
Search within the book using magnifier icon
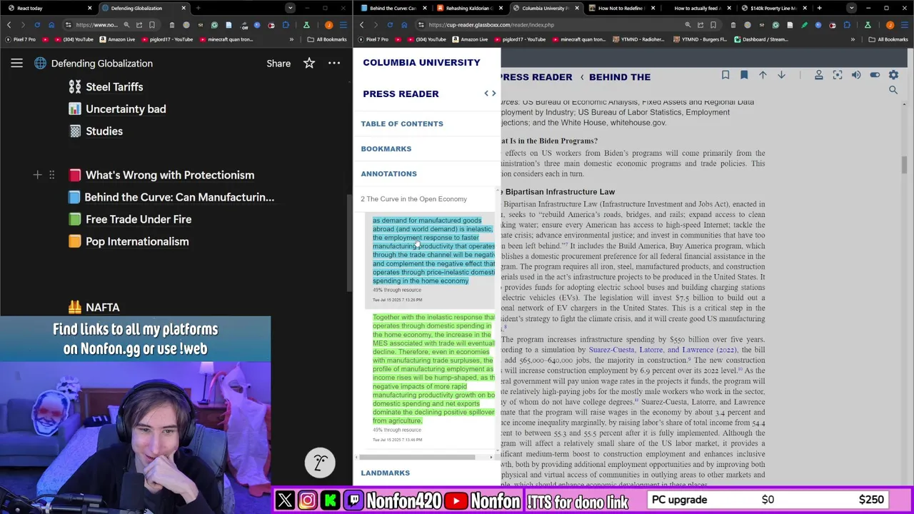tap(893, 90)
